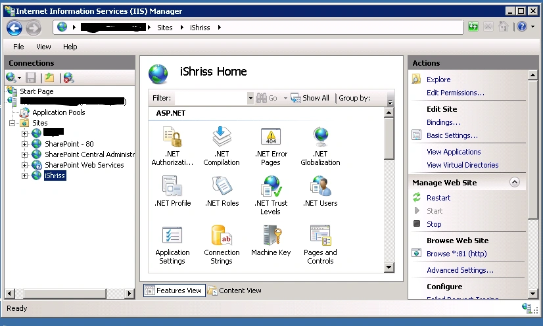Screen dimensions: 543x326
Task: Click Browse *:81 (http) link
Action: tap(456, 254)
